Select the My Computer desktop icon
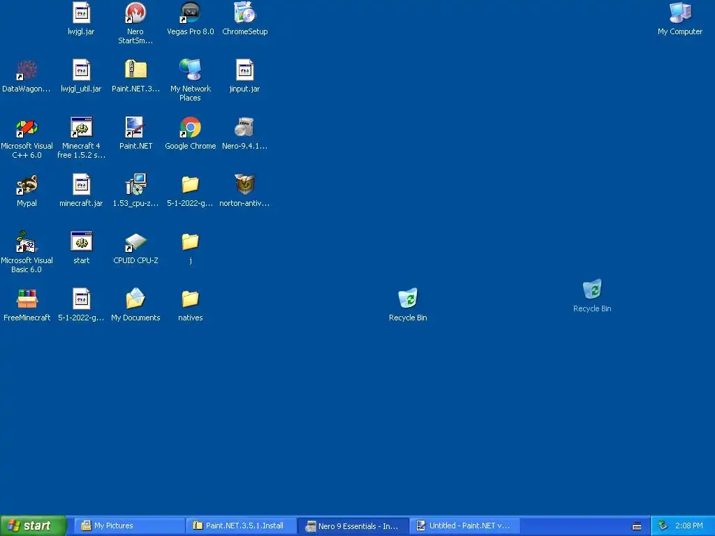 (680, 13)
